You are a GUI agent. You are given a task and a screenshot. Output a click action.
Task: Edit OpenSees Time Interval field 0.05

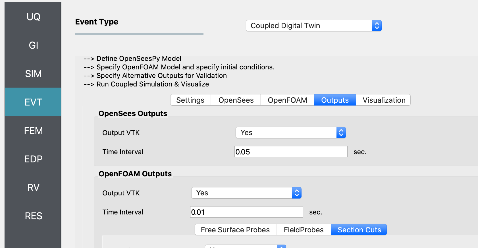291,152
